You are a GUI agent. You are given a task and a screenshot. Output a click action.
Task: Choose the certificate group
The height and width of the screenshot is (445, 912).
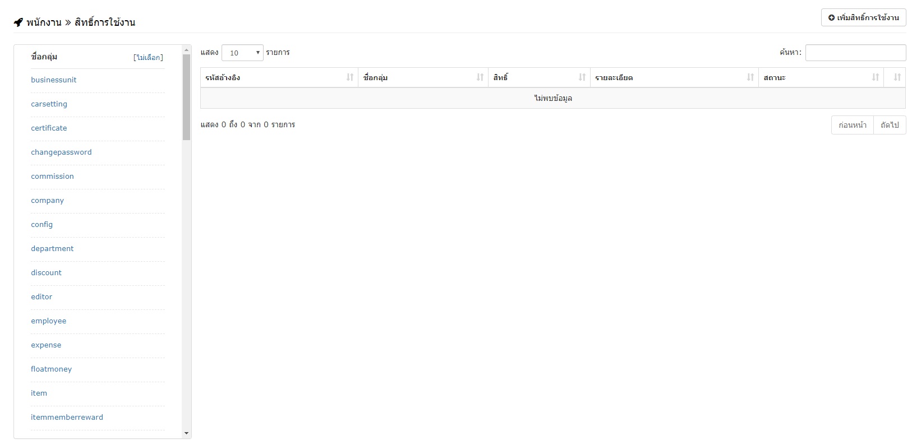tap(49, 128)
